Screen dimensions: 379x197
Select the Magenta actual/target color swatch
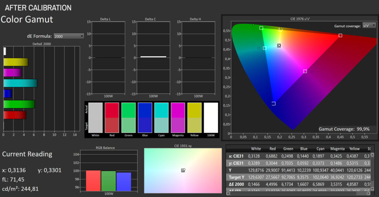point(178,118)
